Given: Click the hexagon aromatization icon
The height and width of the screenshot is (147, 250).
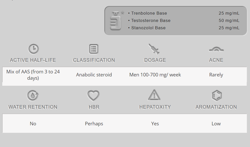Looking at the screenshot, I should (216, 96).
